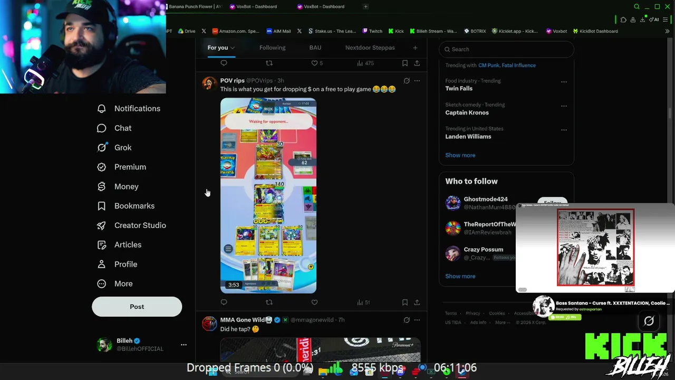
Task: Open Ghostmode424 profile suggestion
Action: click(486, 199)
